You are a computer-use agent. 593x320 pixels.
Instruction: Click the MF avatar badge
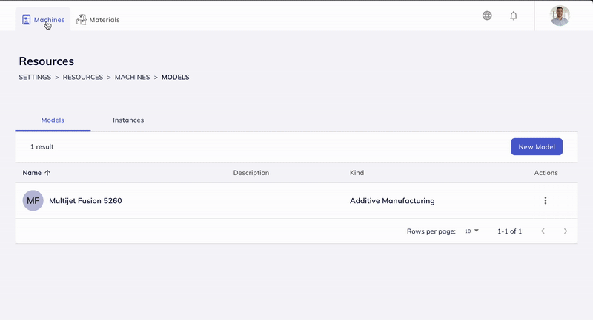click(33, 200)
